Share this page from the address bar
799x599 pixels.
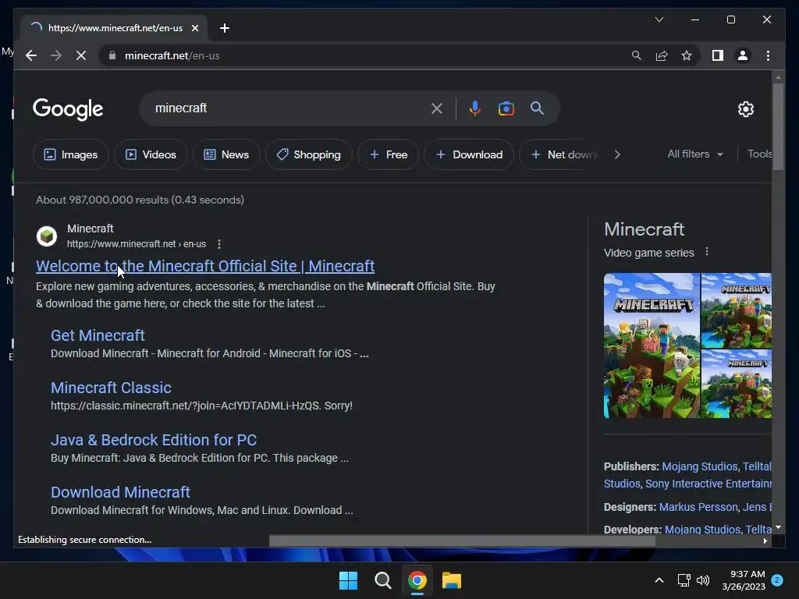(x=662, y=55)
